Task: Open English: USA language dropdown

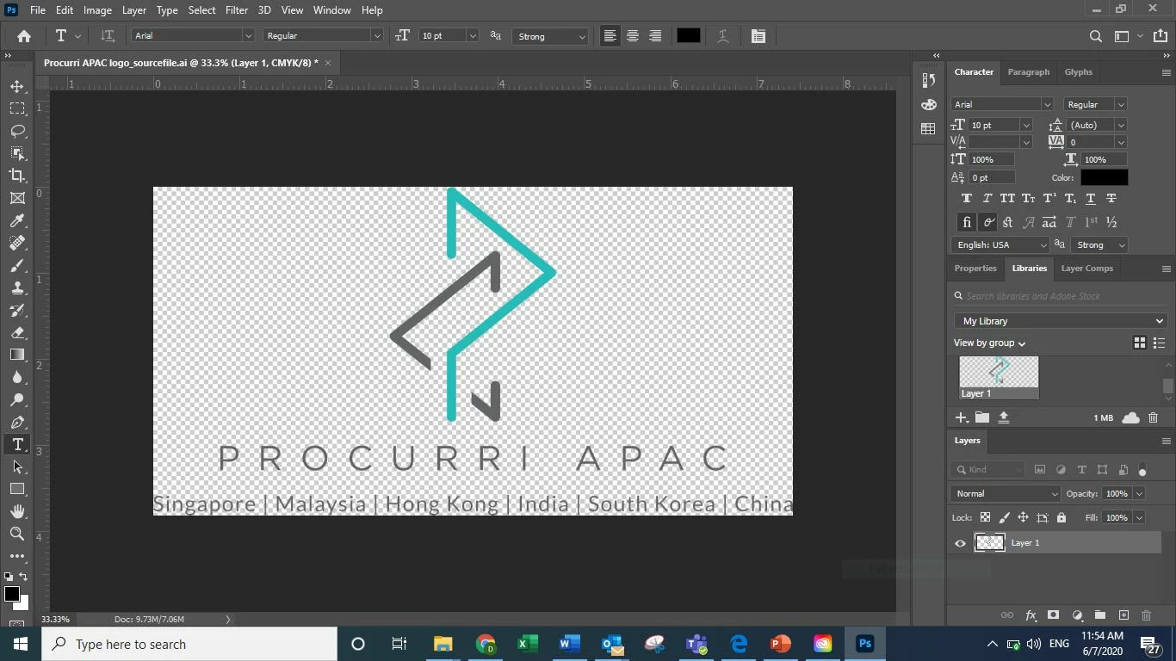Action: tap(1000, 245)
